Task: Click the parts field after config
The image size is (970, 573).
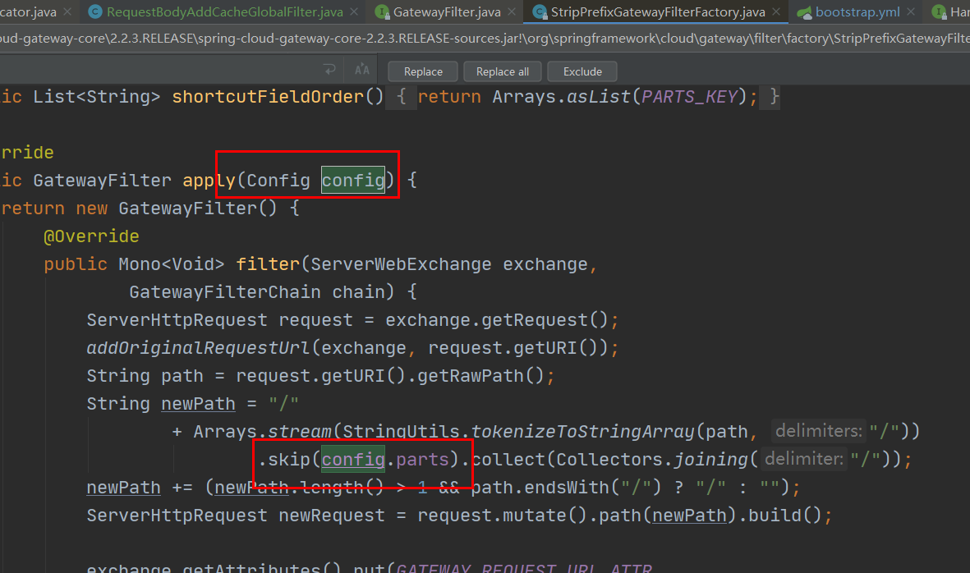Action: pos(422,460)
